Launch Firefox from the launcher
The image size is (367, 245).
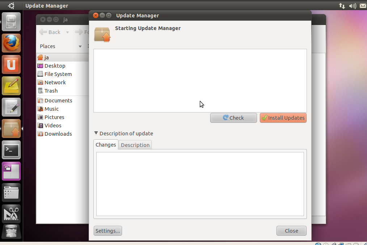tap(11, 43)
